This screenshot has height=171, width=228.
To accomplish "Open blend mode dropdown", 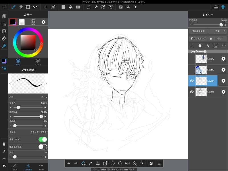I will [217, 31].
